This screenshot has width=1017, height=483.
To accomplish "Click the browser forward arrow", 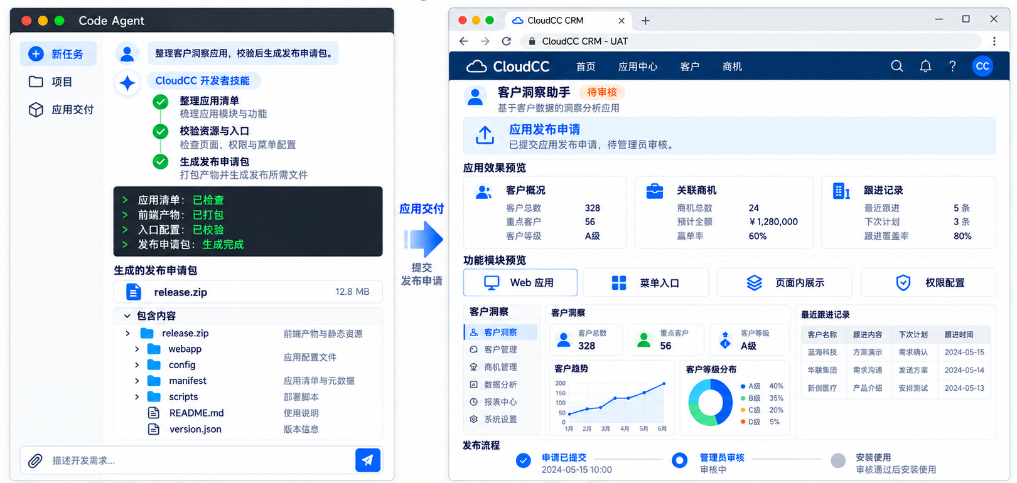I will (485, 41).
